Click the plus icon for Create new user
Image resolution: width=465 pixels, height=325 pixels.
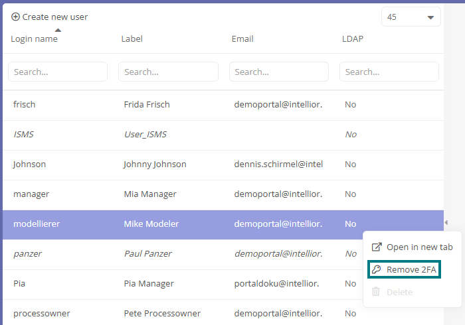(15, 17)
